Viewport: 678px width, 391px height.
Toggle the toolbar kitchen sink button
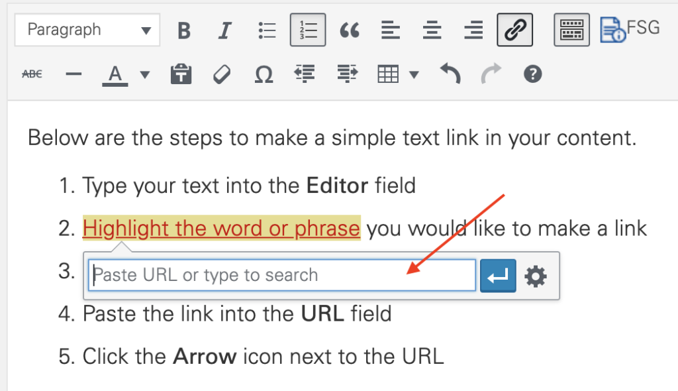[571, 30]
